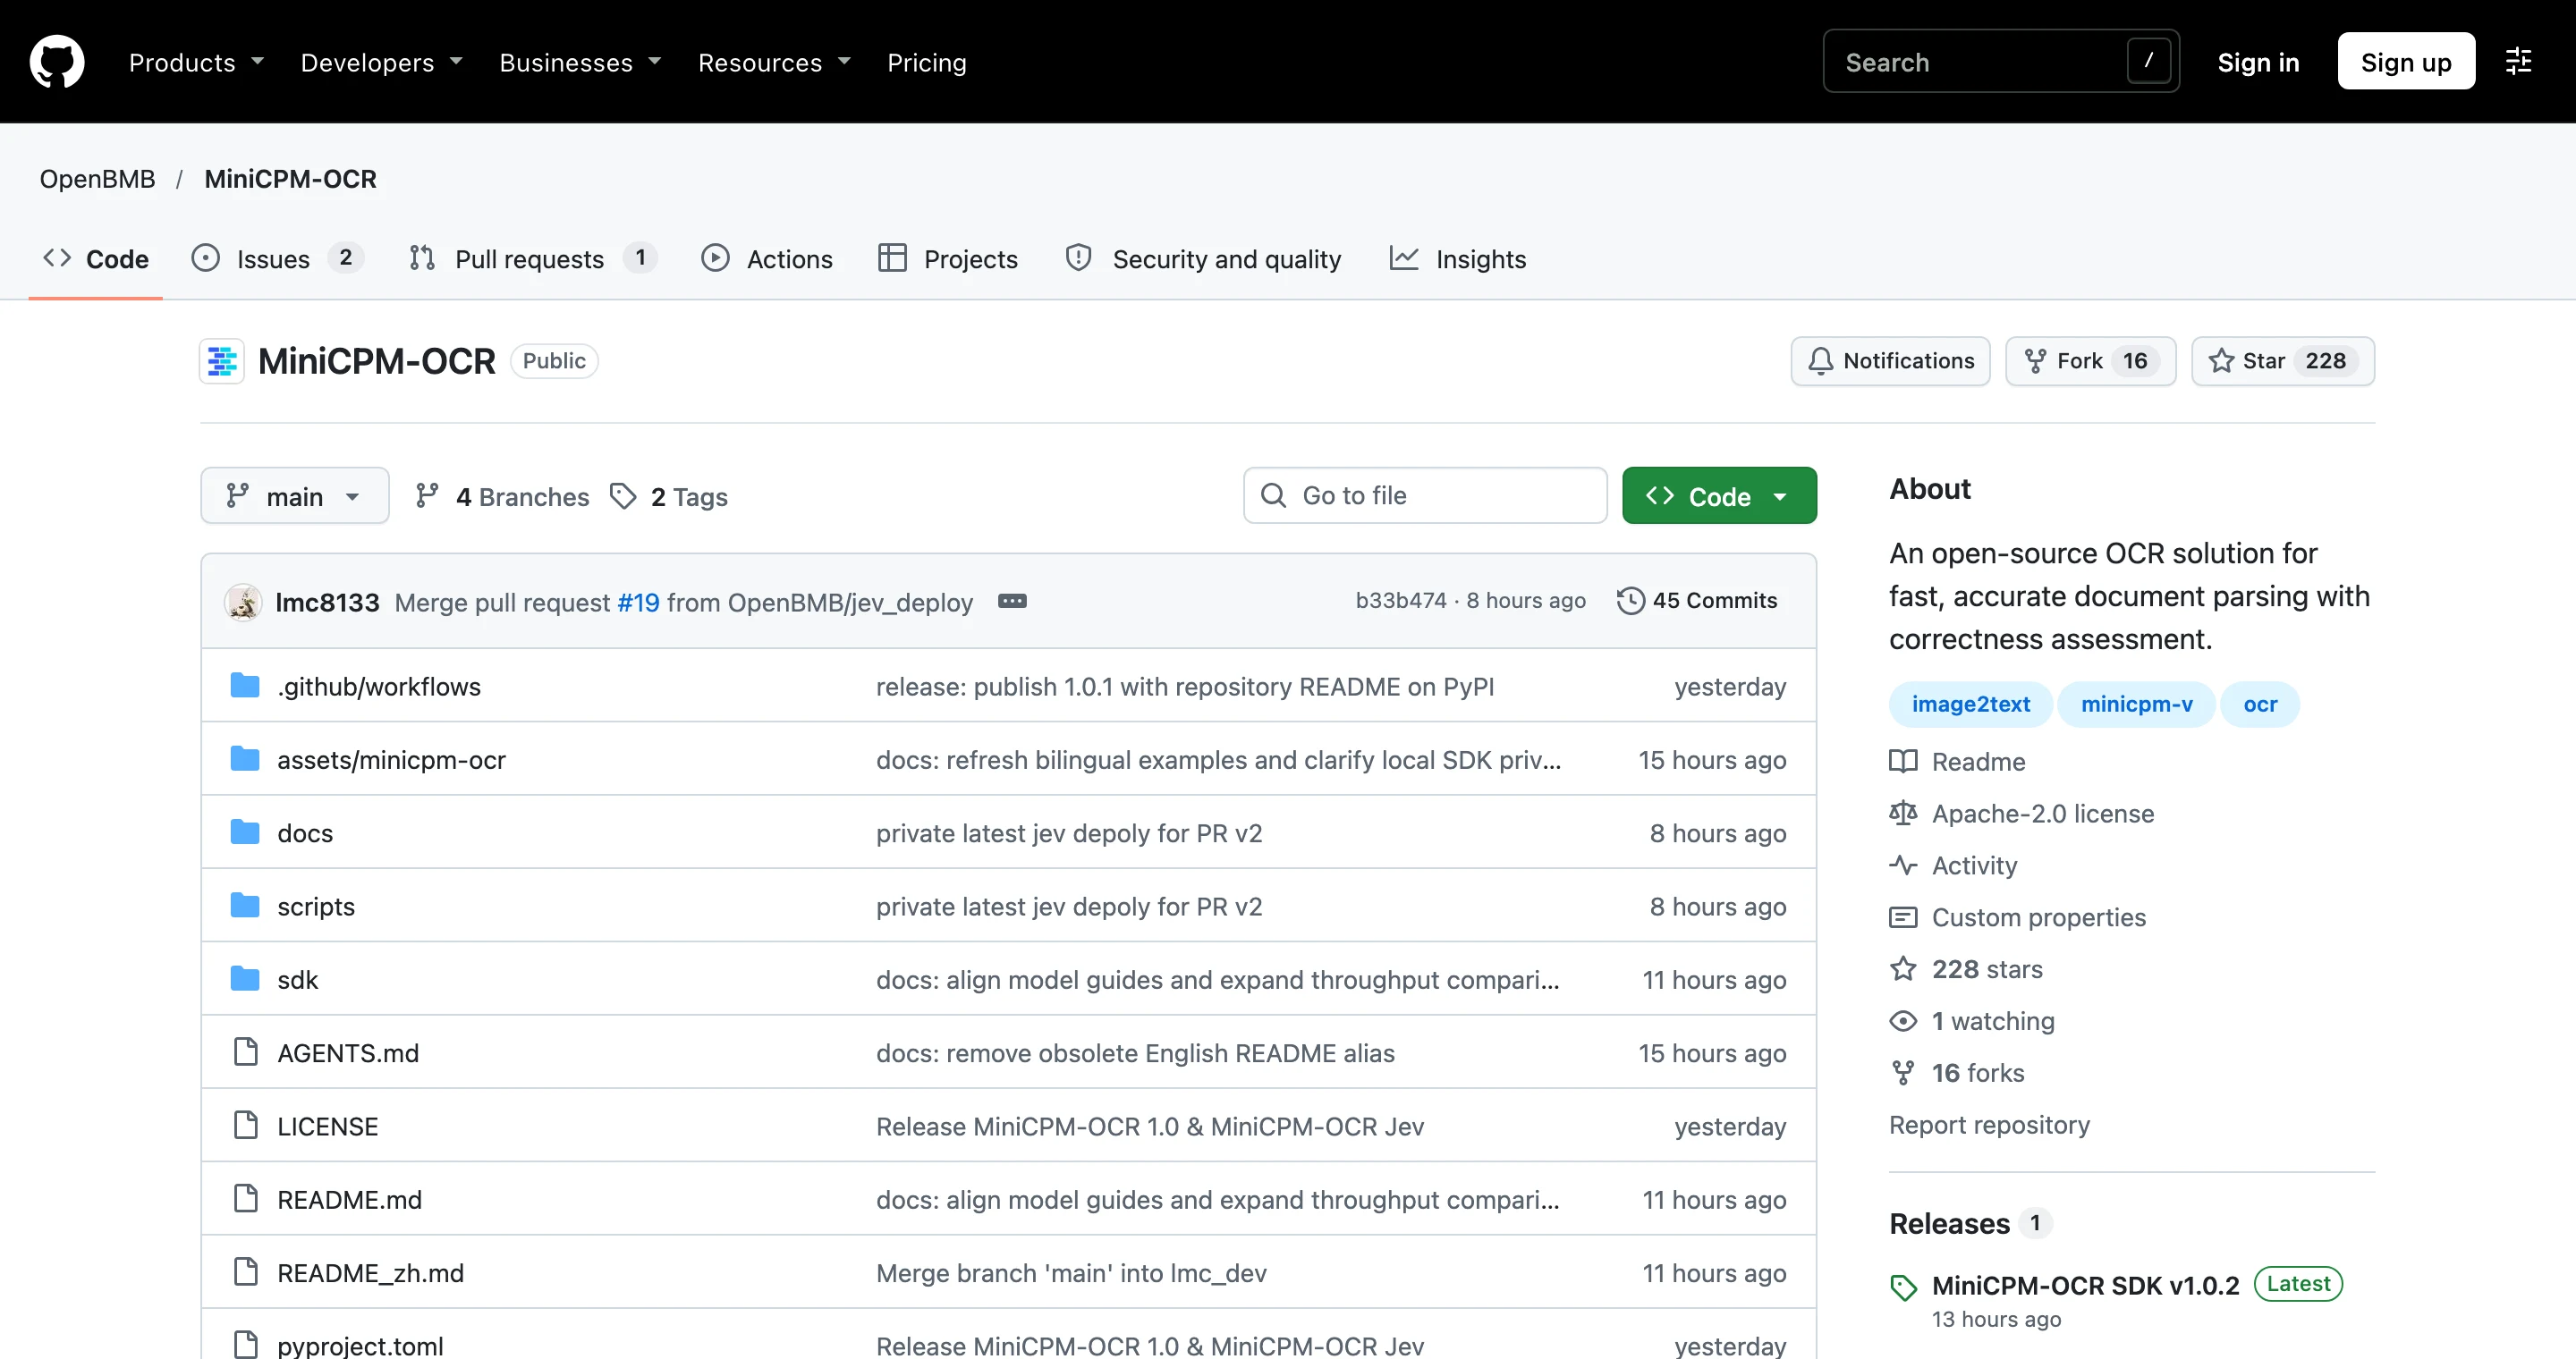Screen dimensions: 2576x1359
Task: Focus the top Search field
Action: point(2000,62)
